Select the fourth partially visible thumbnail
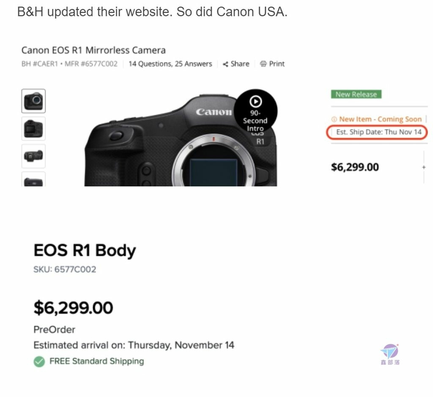Screen dimensions: 433x397 pos(33,179)
